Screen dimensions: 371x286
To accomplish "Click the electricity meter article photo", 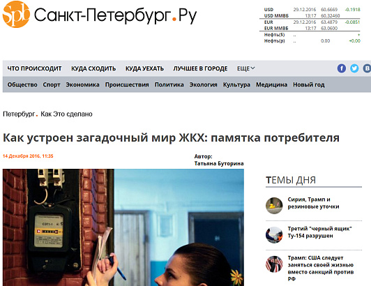I will pos(123,227).
